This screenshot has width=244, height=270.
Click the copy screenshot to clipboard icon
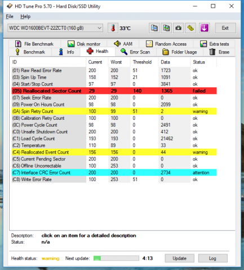click(166, 28)
